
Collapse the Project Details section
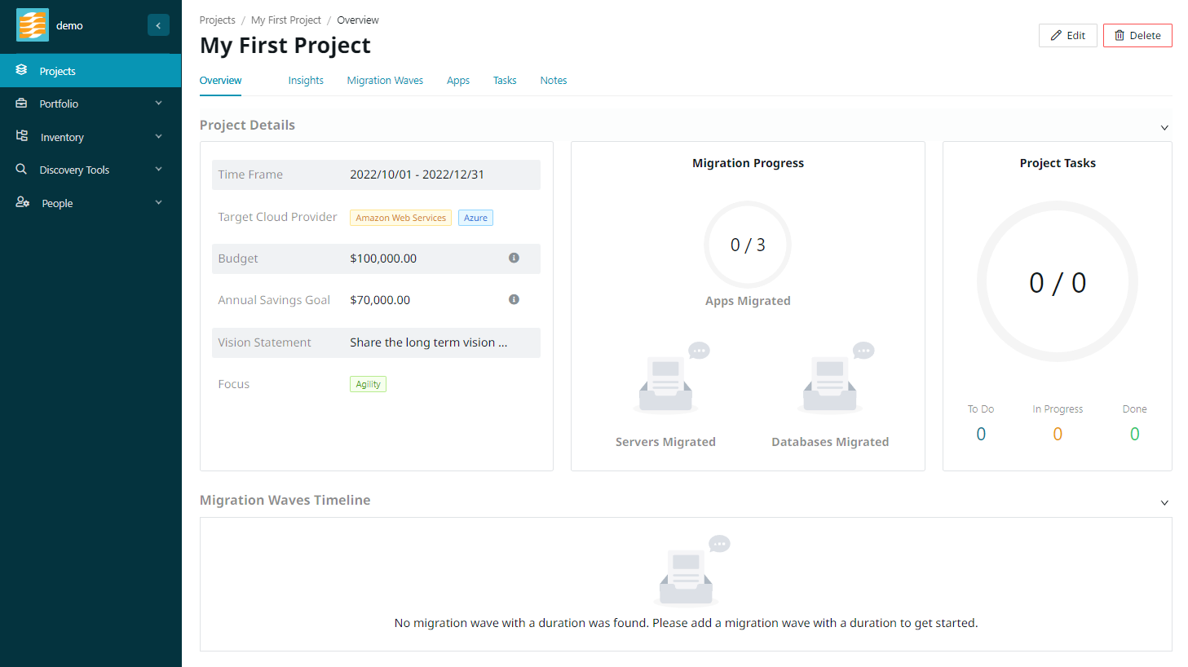[1164, 127]
